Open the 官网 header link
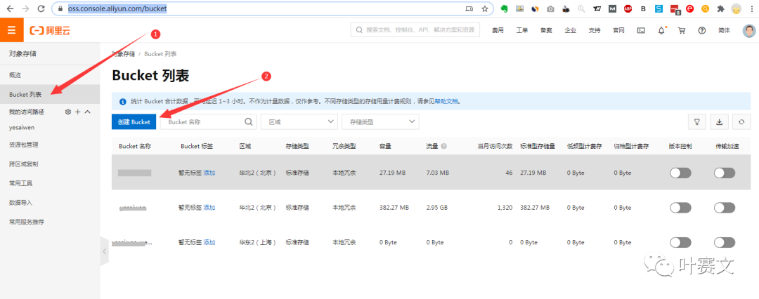The height and width of the screenshot is (299, 759). click(618, 30)
